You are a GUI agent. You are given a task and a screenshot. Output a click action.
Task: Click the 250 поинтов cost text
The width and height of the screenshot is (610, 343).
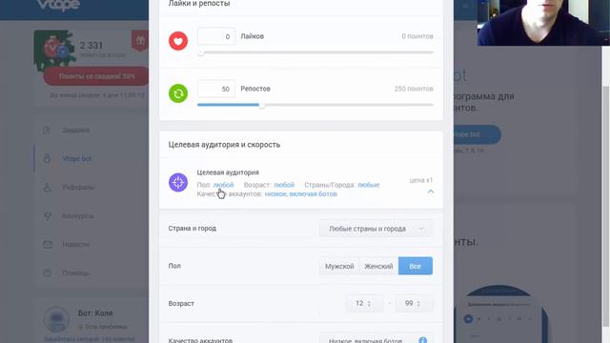pyautogui.click(x=414, y=89)
